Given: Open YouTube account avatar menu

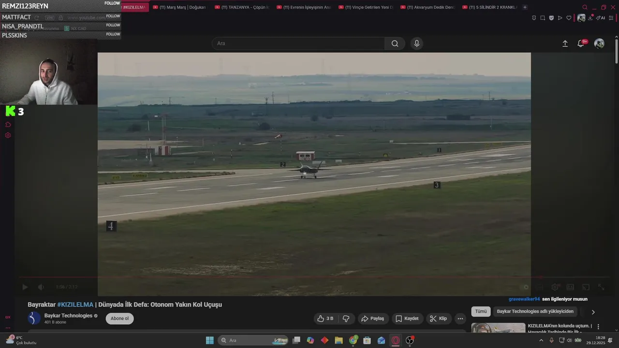Looking at the screenshot, I should tap(599, 43).
